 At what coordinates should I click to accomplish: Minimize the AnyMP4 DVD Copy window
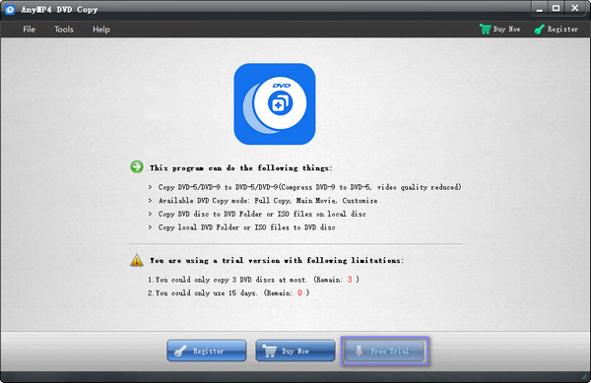click(540, 9)
